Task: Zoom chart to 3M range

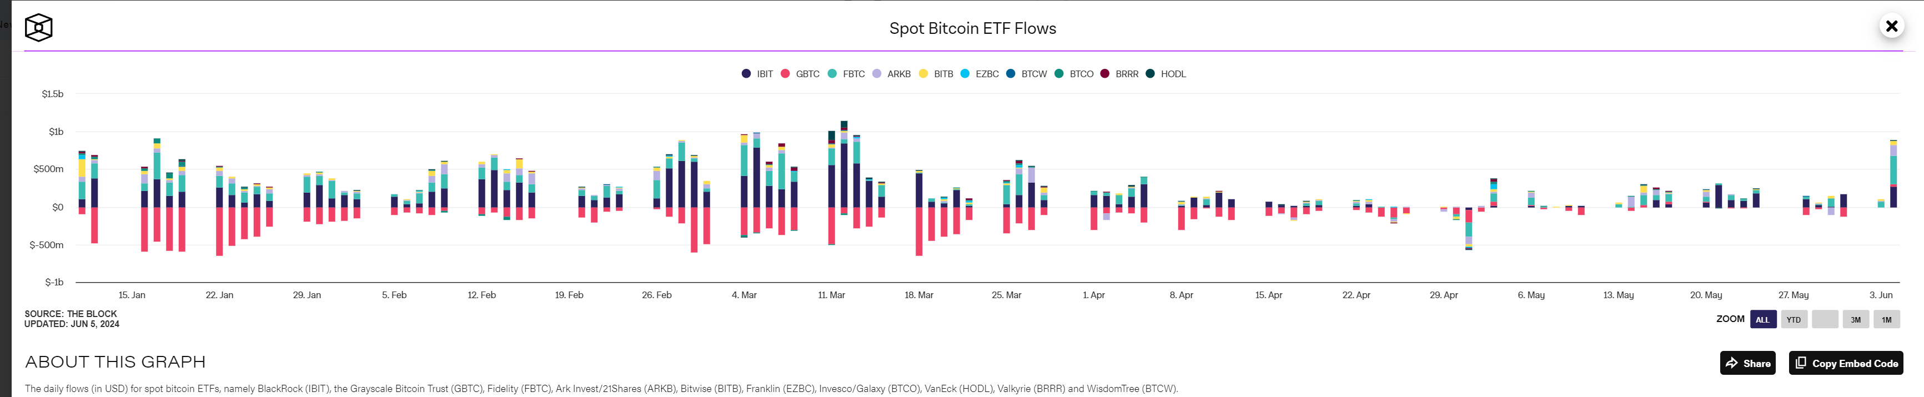Action: 1855,319
